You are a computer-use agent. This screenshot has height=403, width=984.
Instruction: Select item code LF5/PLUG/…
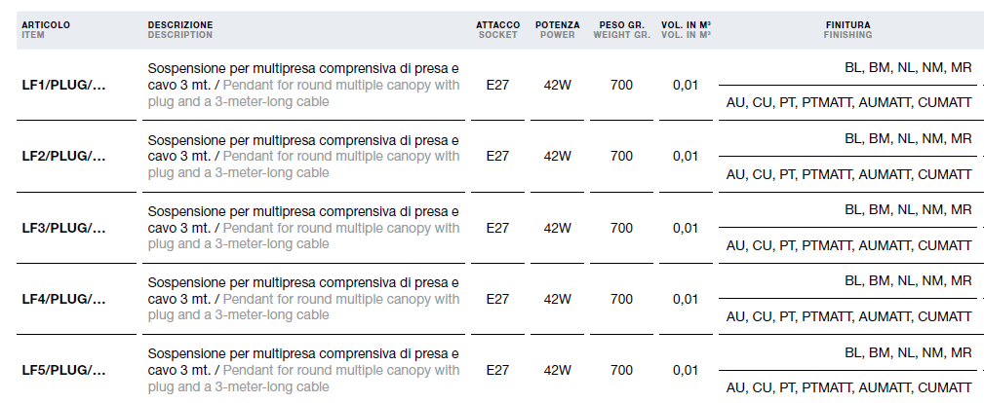coord(63,371)
